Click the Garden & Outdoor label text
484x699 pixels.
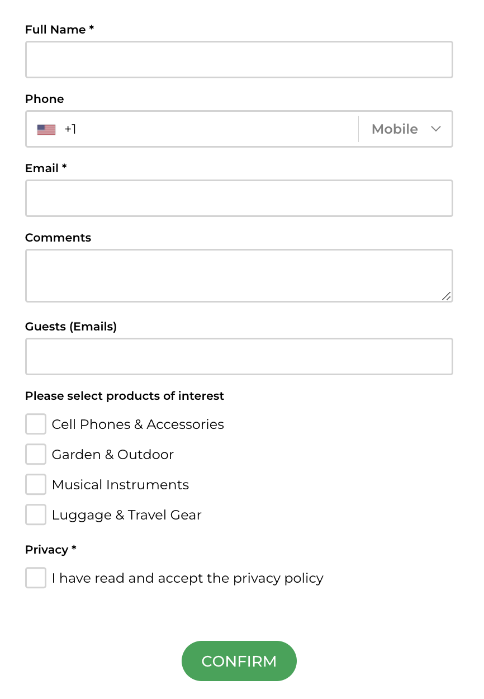113,455
